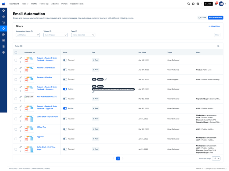The image size is (229, 171).
Task: Click the search icon in top navigation bar
Action: tap(189, 4)
